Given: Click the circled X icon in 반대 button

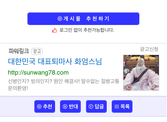Looking at the screenshot, I should [x=65, y=106].
